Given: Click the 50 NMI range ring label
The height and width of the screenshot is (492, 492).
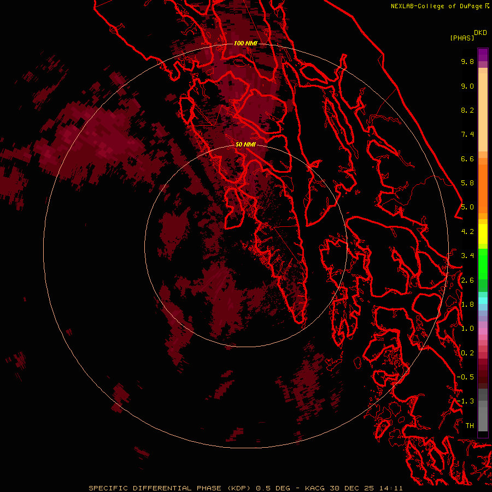Looking at the screenshot, I should click(245, 144).
